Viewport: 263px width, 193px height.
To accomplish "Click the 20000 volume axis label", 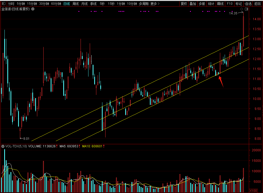I will tap(256, 150).
